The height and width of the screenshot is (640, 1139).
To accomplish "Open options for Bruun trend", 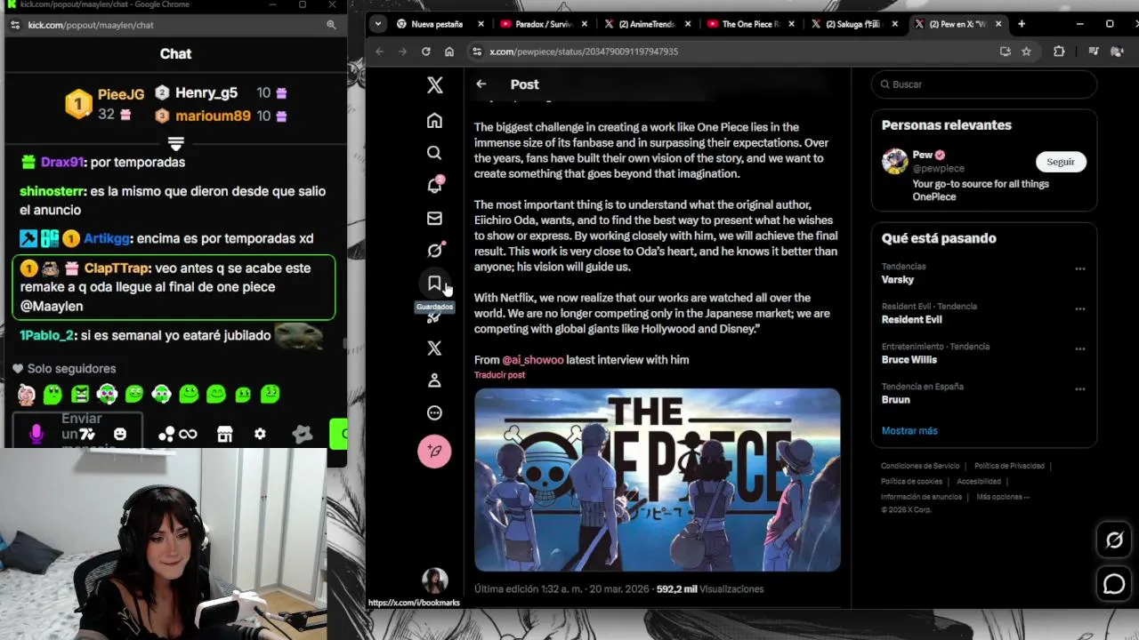I will coord(1079,388).
